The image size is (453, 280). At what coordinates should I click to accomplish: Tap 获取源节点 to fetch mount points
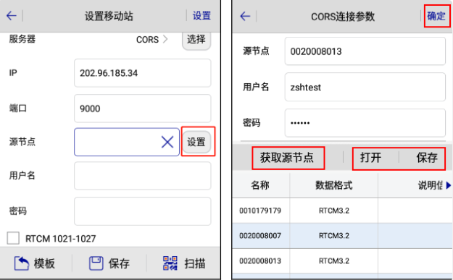pyautogui.click(x=287, y=158)
